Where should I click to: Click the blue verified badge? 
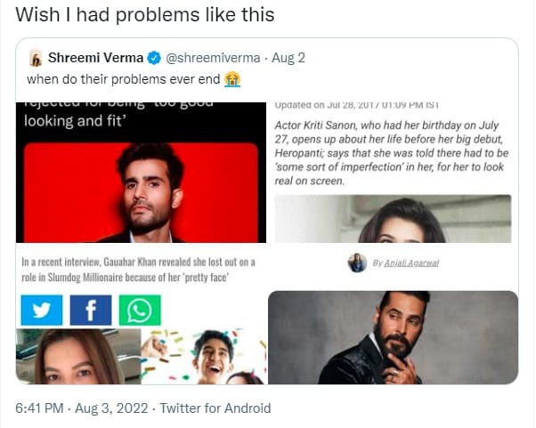[x=152, y=59]
